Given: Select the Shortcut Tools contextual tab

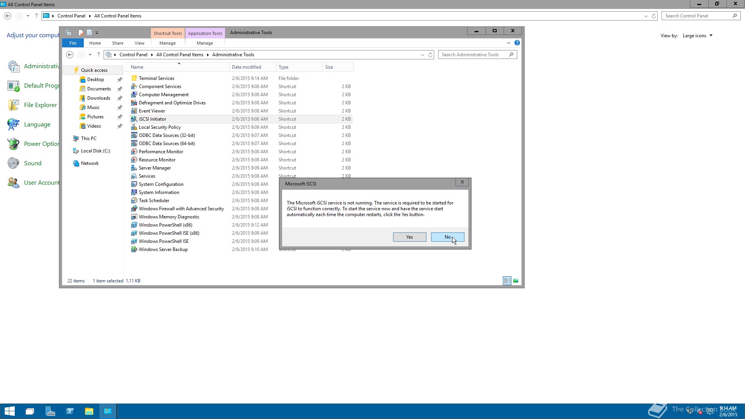Looking at the screenshot, I should (x=168, y=33).
